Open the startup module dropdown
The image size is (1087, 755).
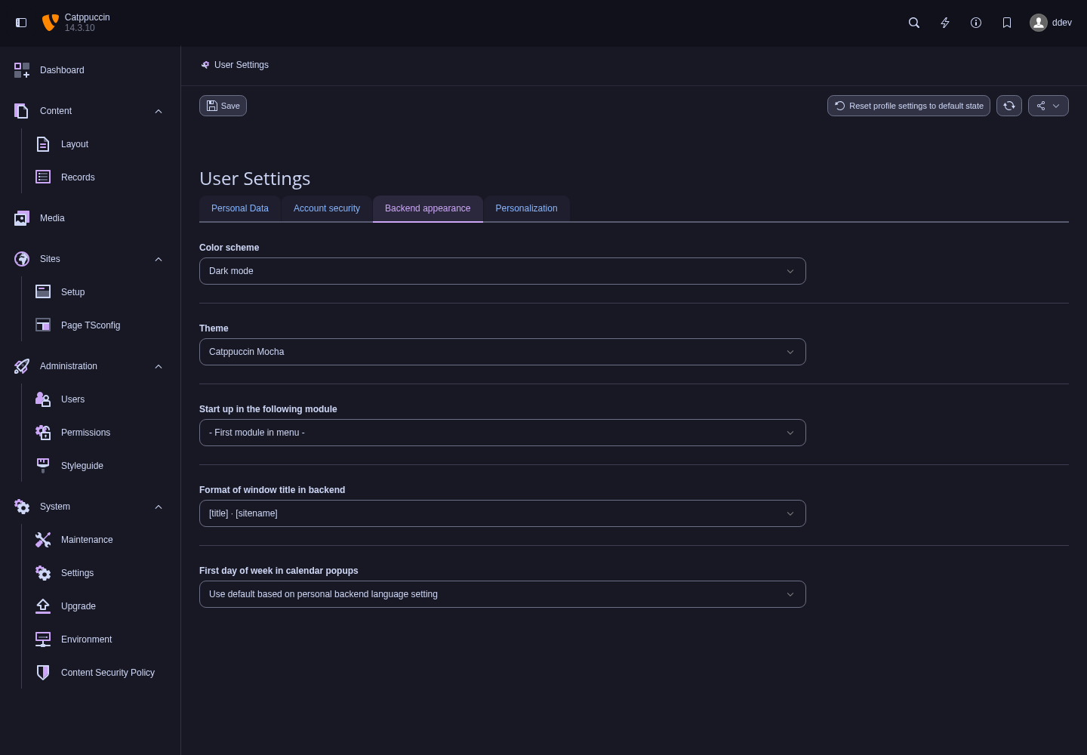503,433
